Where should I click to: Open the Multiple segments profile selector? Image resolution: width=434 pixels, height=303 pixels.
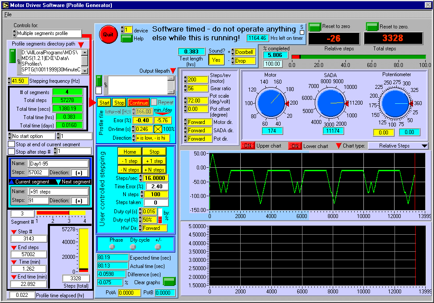tap(48, 33)
